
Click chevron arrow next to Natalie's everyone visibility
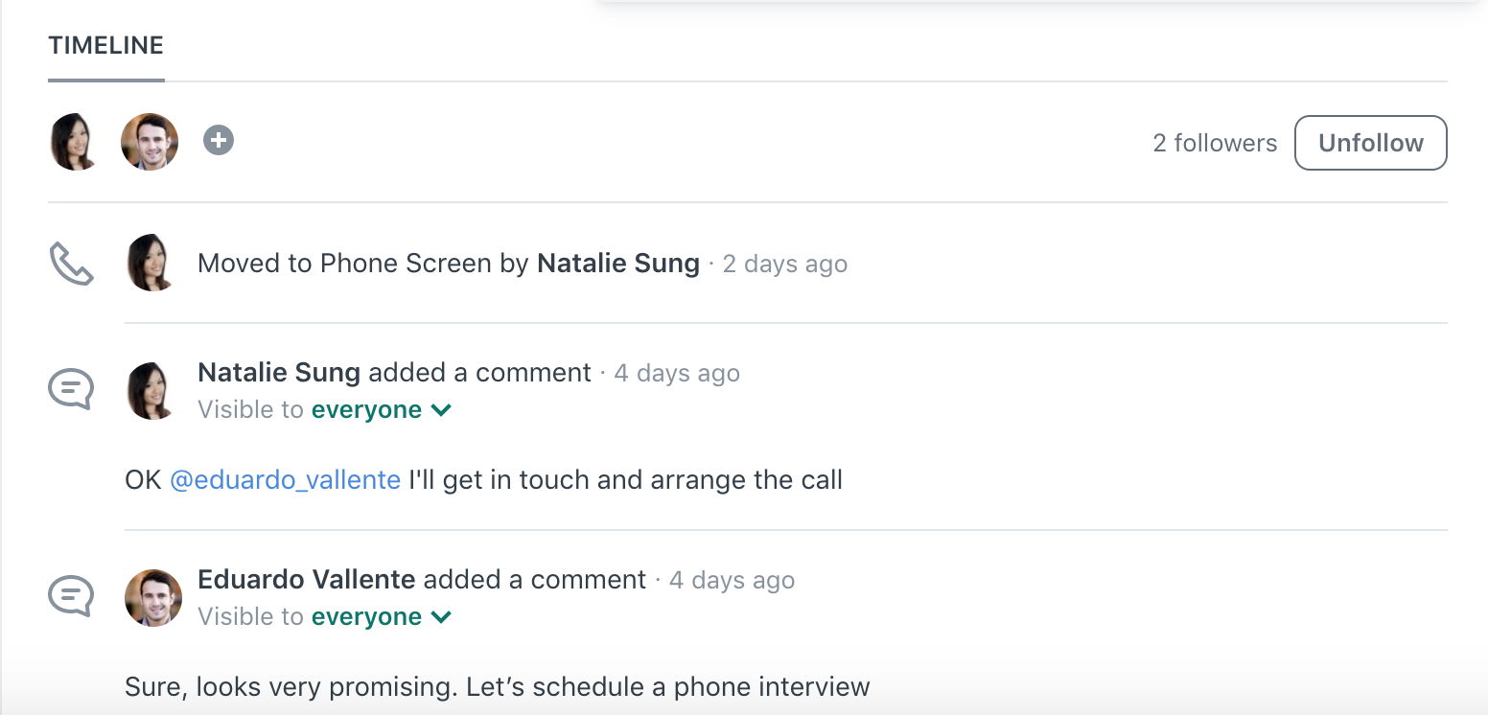point(442,410)
